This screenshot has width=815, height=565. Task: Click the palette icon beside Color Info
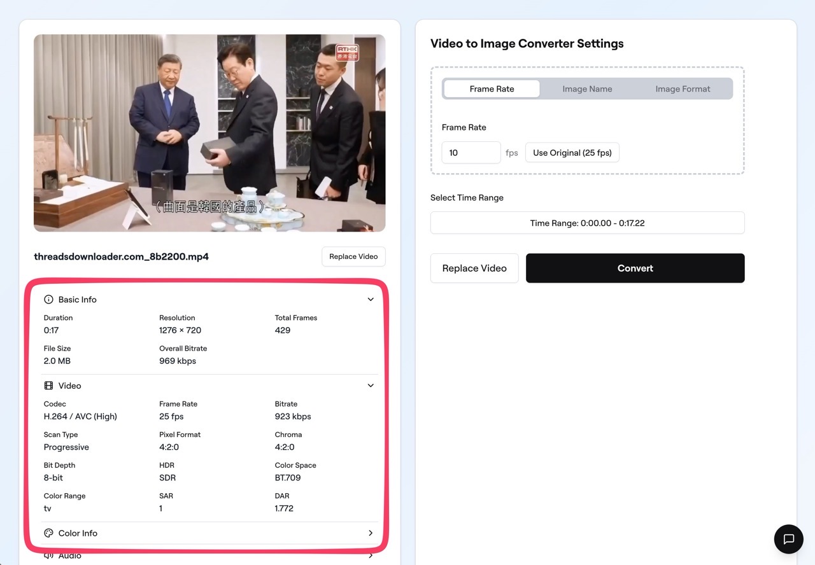[x=48, y=533]
